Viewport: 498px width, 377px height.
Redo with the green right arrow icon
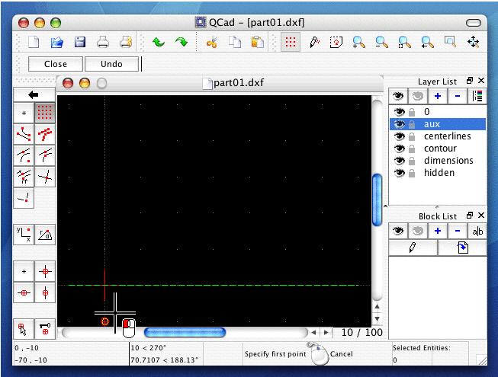[182, 42]
